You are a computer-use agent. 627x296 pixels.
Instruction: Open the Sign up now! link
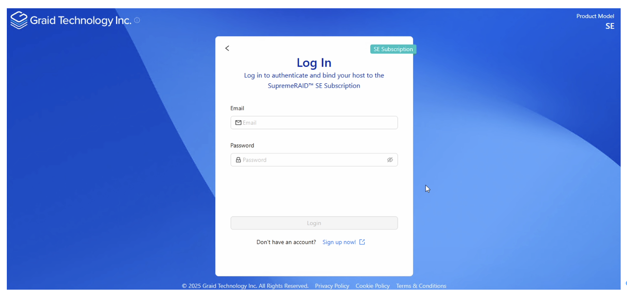coord(339,242)
